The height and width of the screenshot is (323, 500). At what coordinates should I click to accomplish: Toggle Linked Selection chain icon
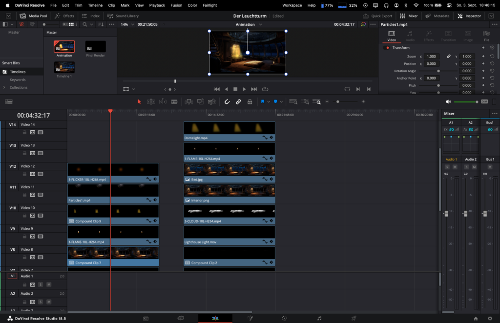(238, 101)
